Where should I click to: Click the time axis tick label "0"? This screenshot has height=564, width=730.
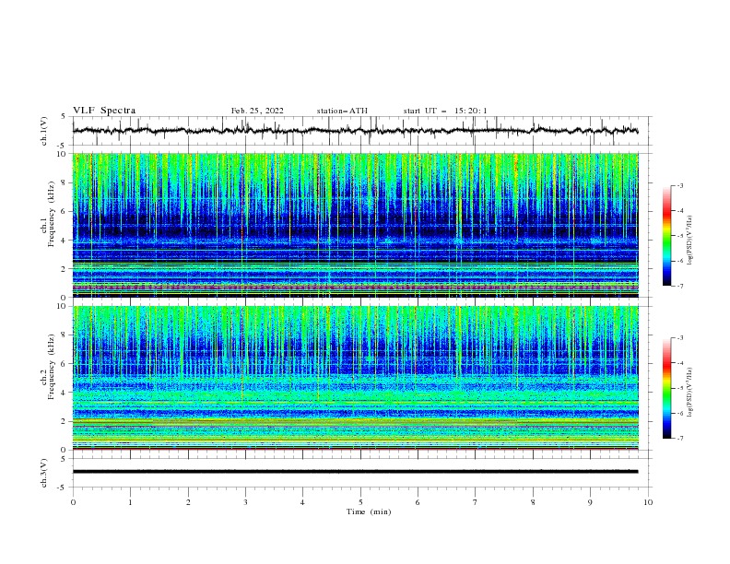[x=73, y=502]
